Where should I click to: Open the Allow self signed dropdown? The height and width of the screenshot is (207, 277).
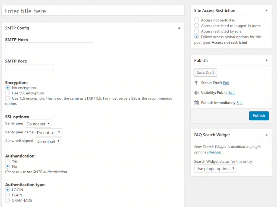(48, 141)
